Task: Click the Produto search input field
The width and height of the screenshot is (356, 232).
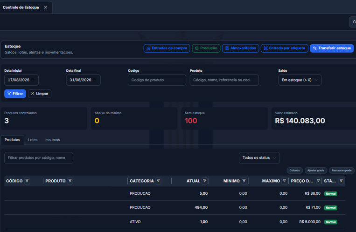Action: click(x=224, y=80)
